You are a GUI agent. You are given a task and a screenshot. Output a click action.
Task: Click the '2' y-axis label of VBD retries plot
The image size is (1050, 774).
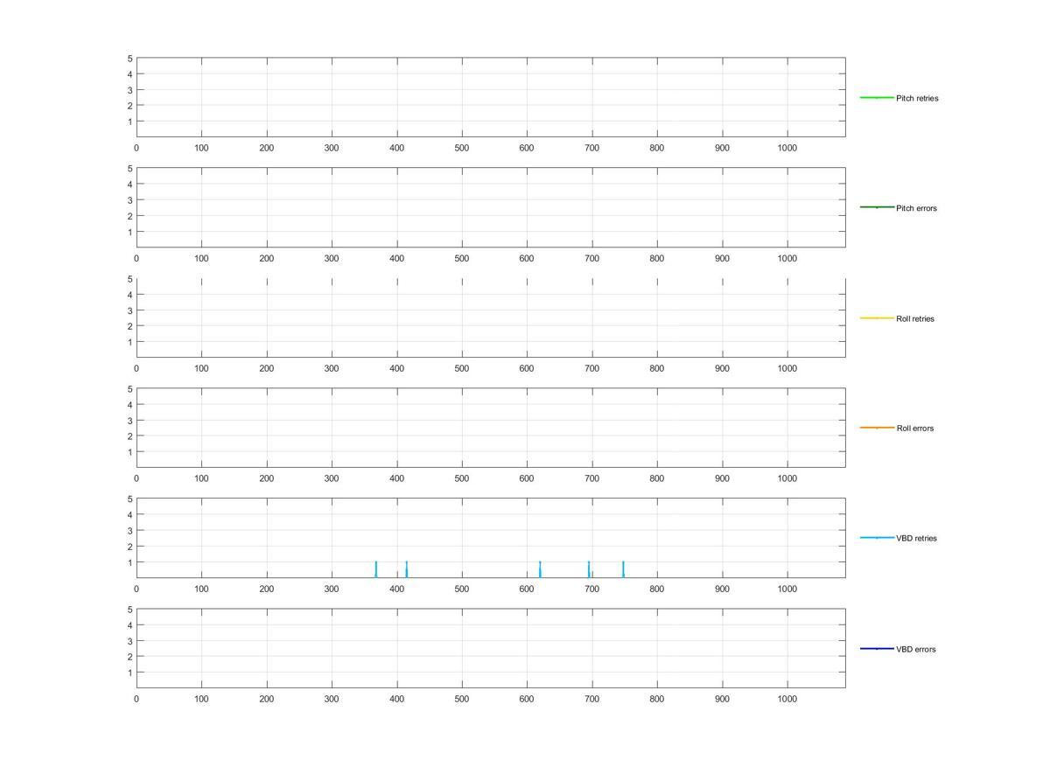pyautogui.click(x=129, y=547)
